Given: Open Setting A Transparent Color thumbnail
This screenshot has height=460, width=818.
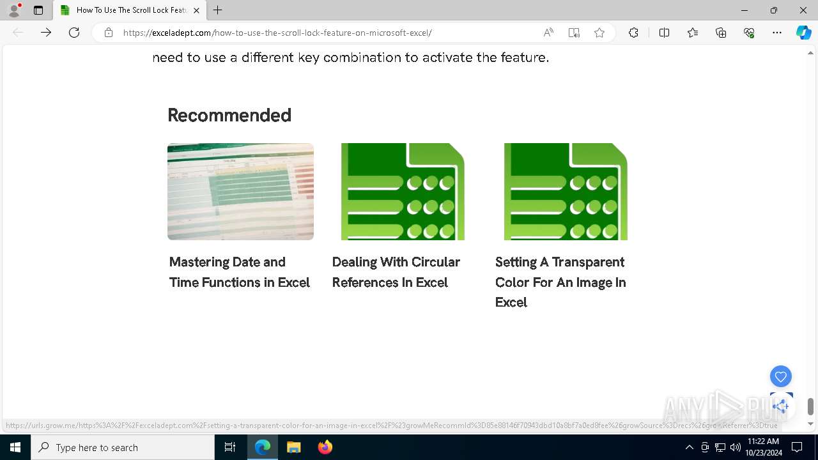Looking at the screenshot, I should pos(566,192).
